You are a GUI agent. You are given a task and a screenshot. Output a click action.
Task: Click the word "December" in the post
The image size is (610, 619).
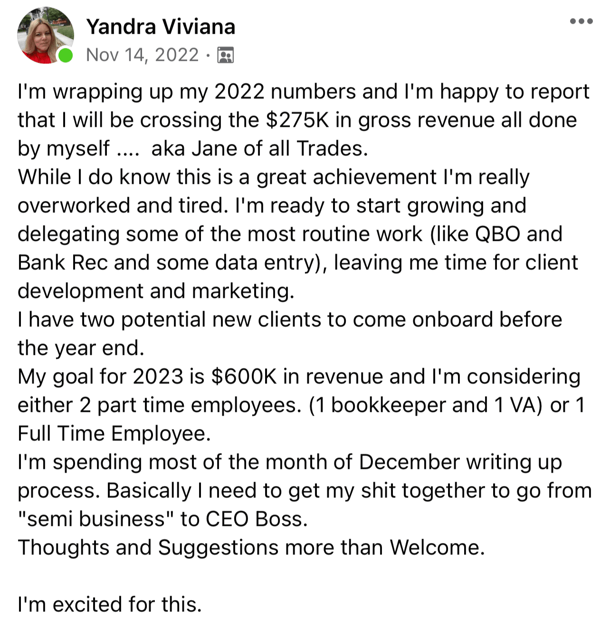pyautogui.click(x=410, y=462)
